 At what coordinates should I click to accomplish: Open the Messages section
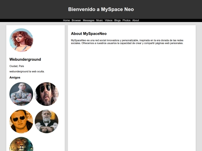pyautogui.click(x=89, y=21)
